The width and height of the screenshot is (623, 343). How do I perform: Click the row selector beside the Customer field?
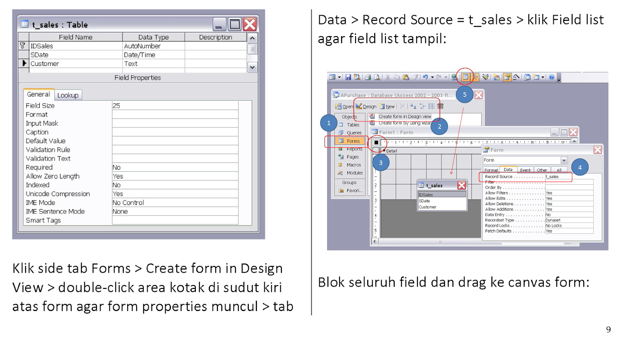coord(24,63)
